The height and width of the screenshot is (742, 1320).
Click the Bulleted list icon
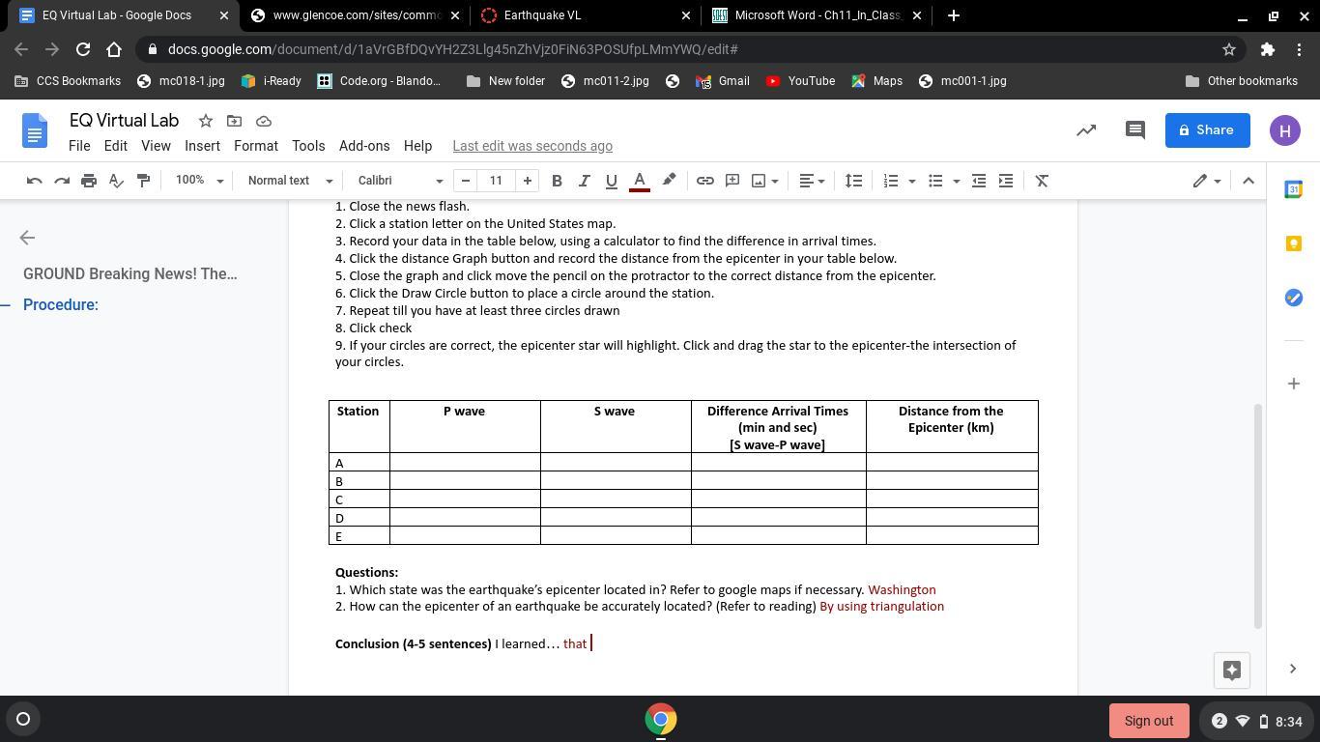pos(935,181)
